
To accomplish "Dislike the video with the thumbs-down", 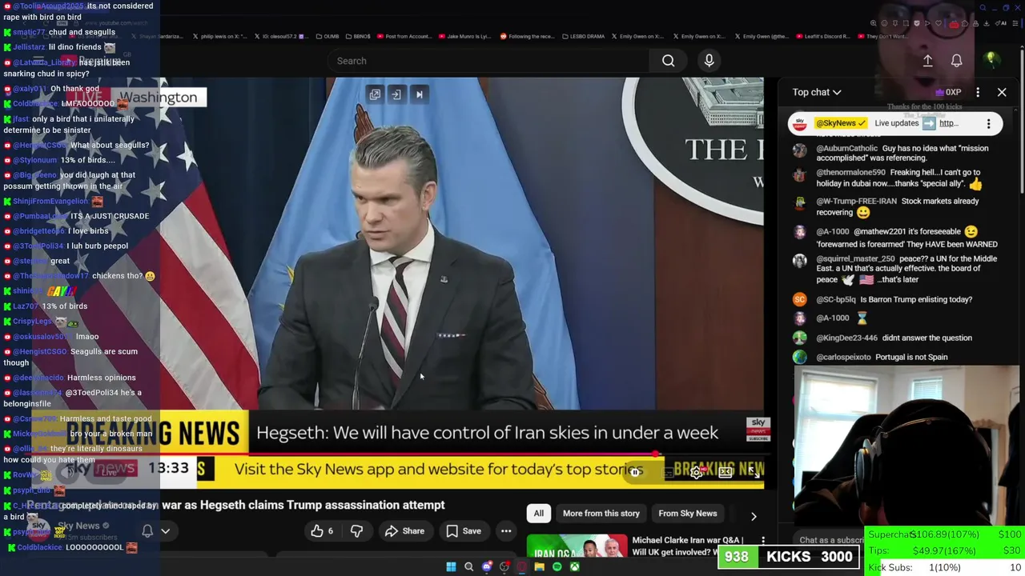I will click(x=357, y=531).
